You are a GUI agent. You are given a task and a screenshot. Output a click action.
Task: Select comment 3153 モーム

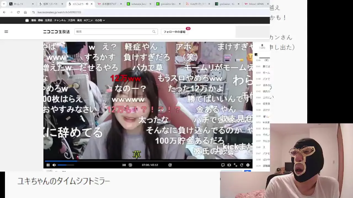click(263, 73)
